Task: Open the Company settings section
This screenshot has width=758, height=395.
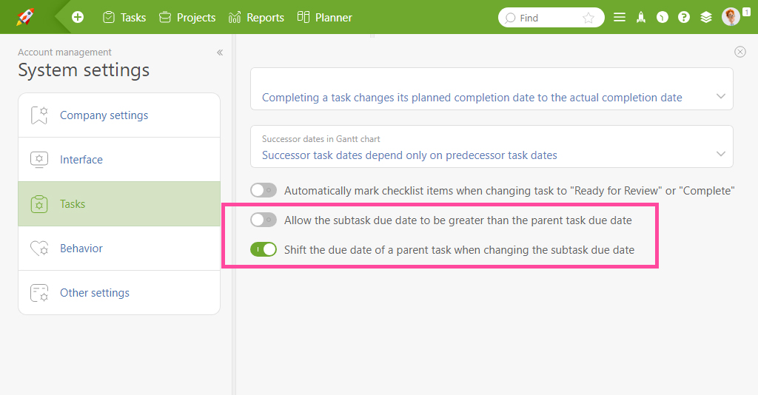Action: (119, 115)
